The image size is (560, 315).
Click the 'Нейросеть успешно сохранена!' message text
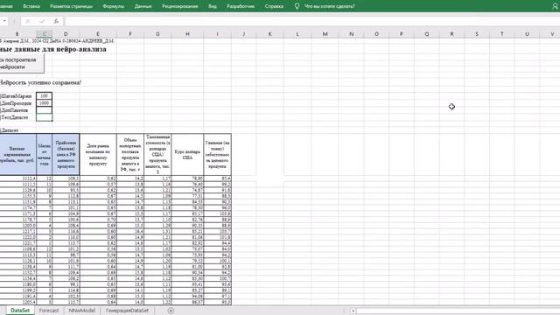click(40, 82)
